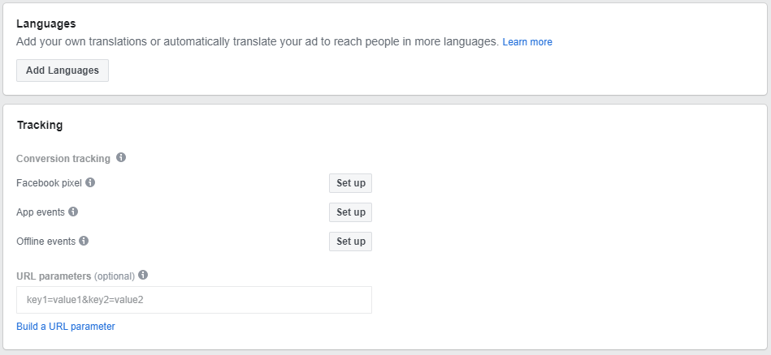
Task: Open the Learn more link
Action: tap(527, 41)
